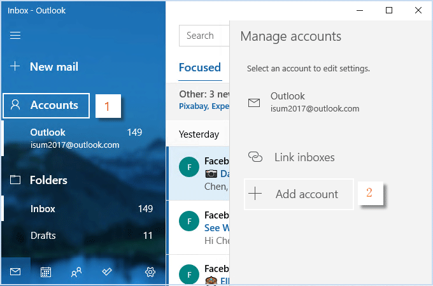The height and width of the screenshot is (286, 433).
Task: Switch to the Mail view icon
Action: 15,272
